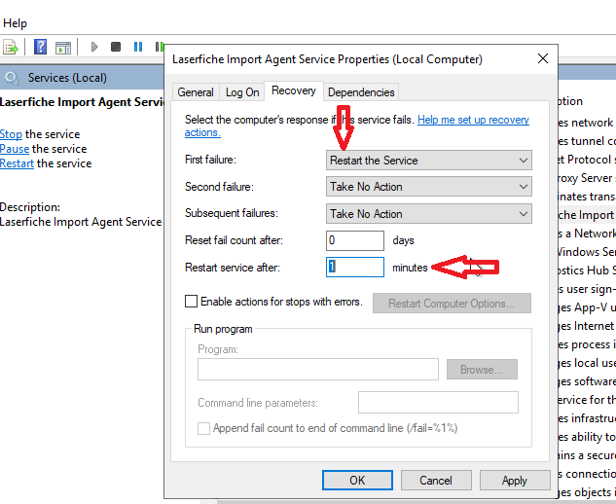Screen dimensions: 616x504
Task: Select the Recovery tab
Action: coord(294,90)
